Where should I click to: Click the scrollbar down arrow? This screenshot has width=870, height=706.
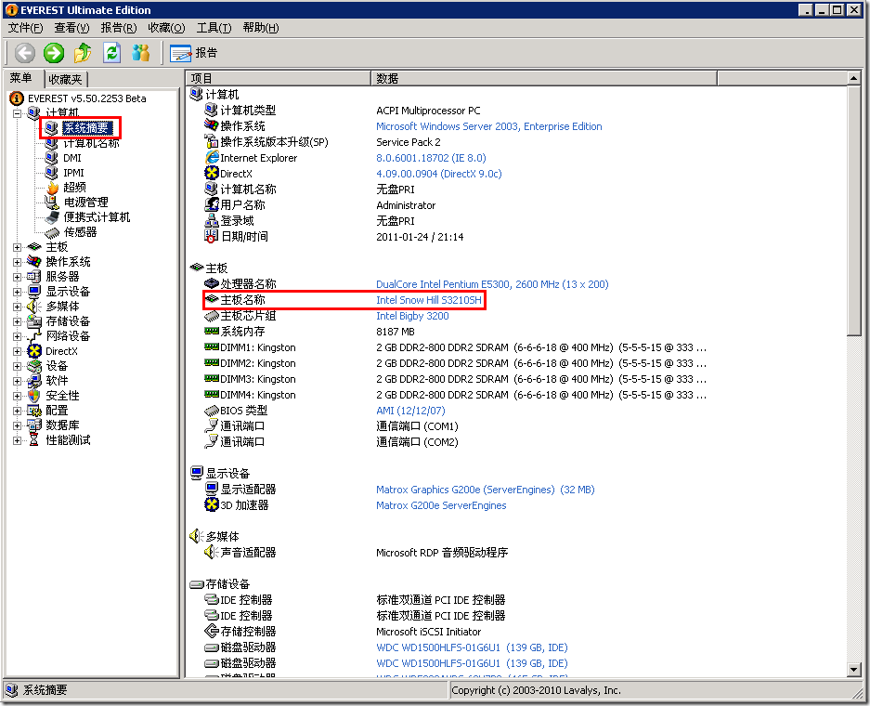854,669
